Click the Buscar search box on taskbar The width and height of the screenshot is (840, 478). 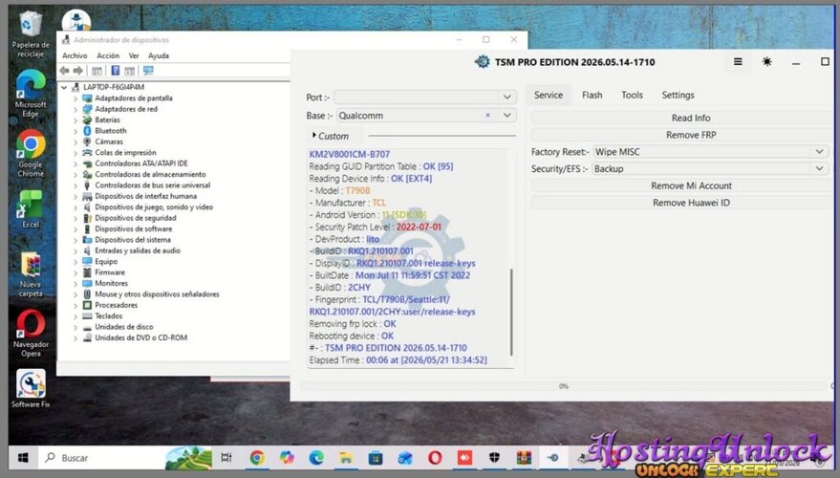pyautogui.click(x=102, y=458)
